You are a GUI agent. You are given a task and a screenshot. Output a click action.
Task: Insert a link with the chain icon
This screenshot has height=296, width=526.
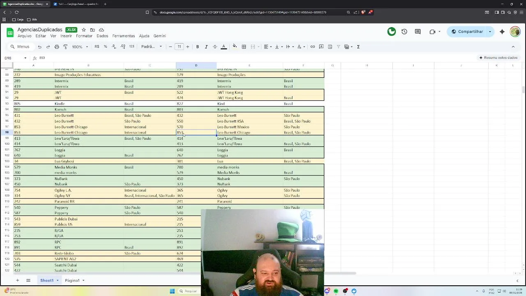pos(312,47)
